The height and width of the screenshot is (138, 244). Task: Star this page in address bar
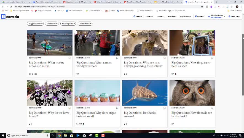click(202, 7)
